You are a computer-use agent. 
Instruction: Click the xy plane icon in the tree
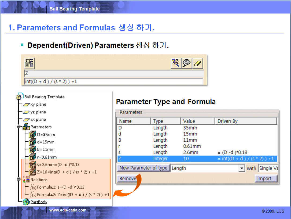(26, 105)
